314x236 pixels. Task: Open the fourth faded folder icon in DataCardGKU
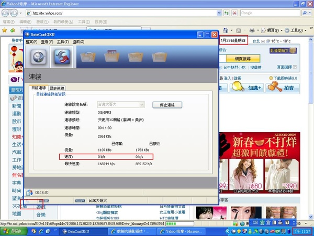(x=159, y=57)
